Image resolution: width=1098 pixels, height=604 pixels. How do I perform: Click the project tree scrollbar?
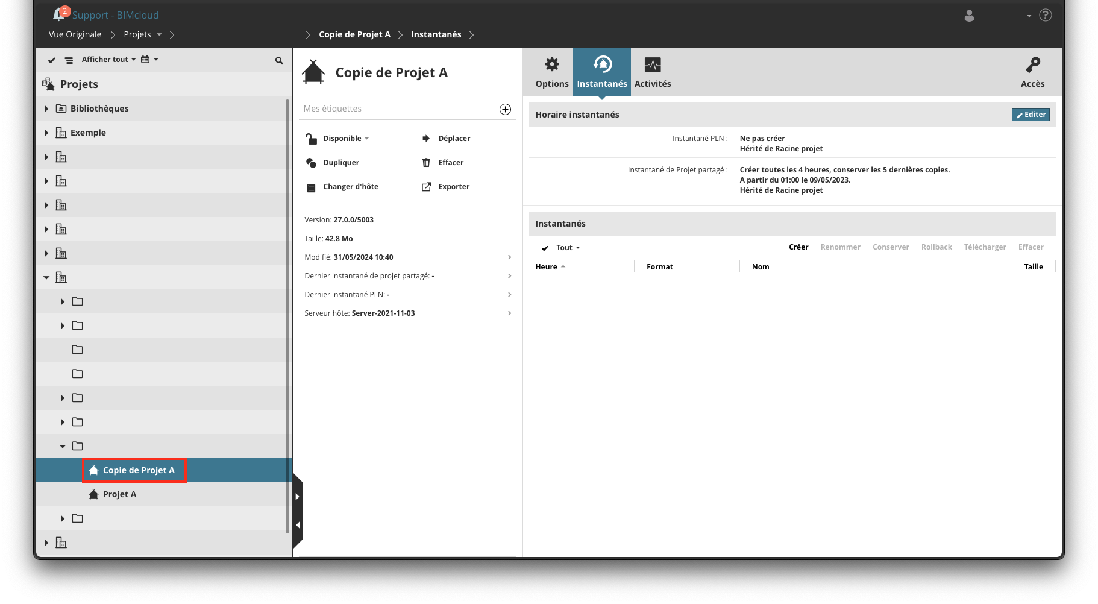pos(287,316)
